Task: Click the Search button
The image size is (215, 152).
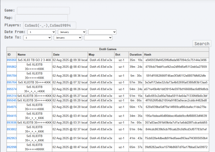Action: pyautogui.click(x=202, y=44)
